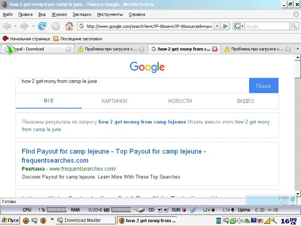This screenshot has height=226, width=301.
Task: Open the Правка menu
Action: (x=25, y=14)
